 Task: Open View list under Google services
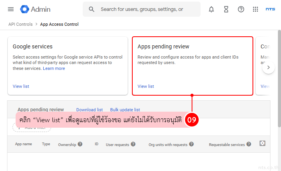pos(21,86)
